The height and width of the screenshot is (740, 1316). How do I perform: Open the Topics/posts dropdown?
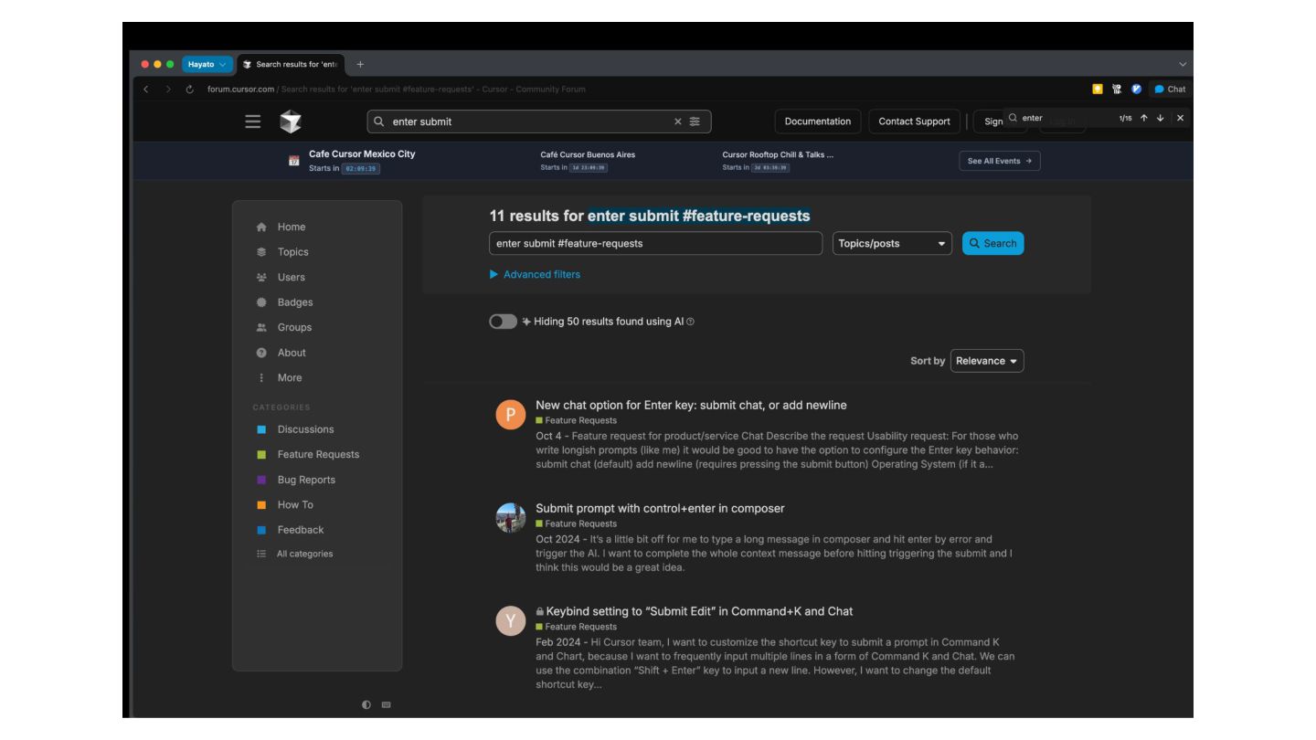click(892, 243)
